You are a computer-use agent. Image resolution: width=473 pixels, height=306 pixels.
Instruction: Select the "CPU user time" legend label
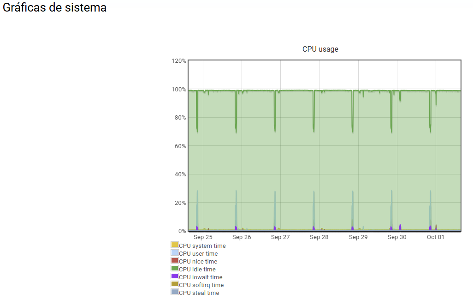(198, 254)
